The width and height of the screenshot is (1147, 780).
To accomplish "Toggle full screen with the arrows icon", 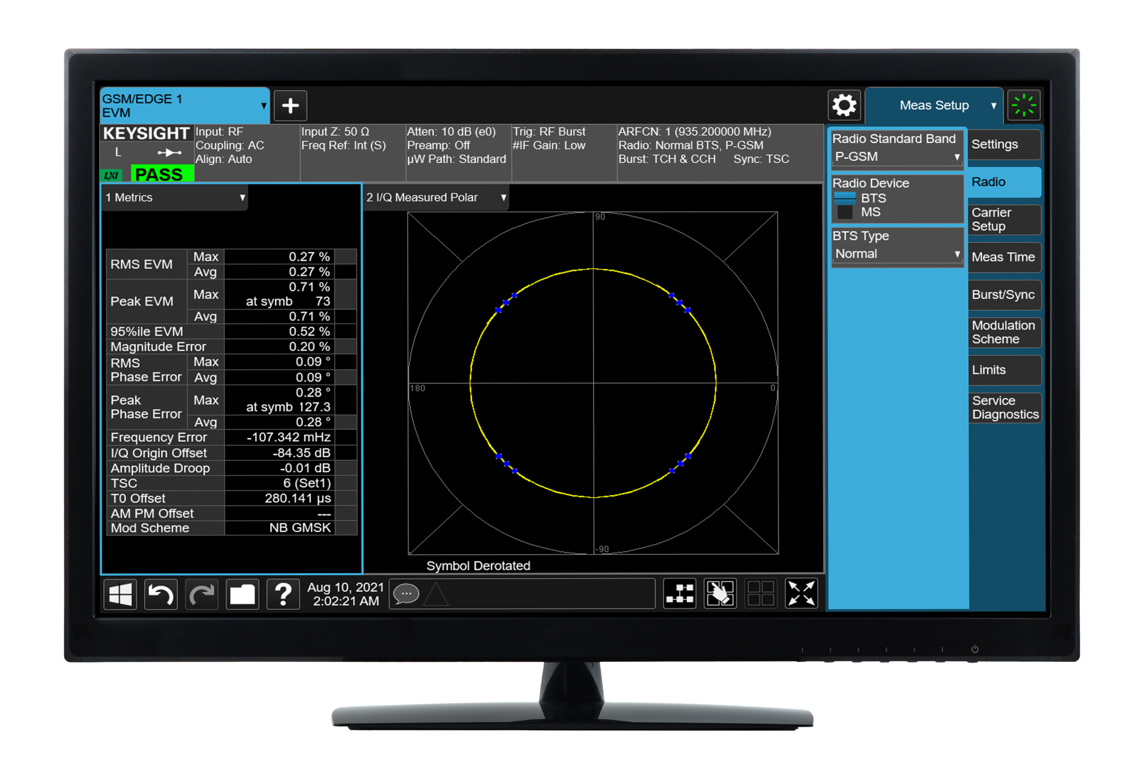I will (801, 593).
